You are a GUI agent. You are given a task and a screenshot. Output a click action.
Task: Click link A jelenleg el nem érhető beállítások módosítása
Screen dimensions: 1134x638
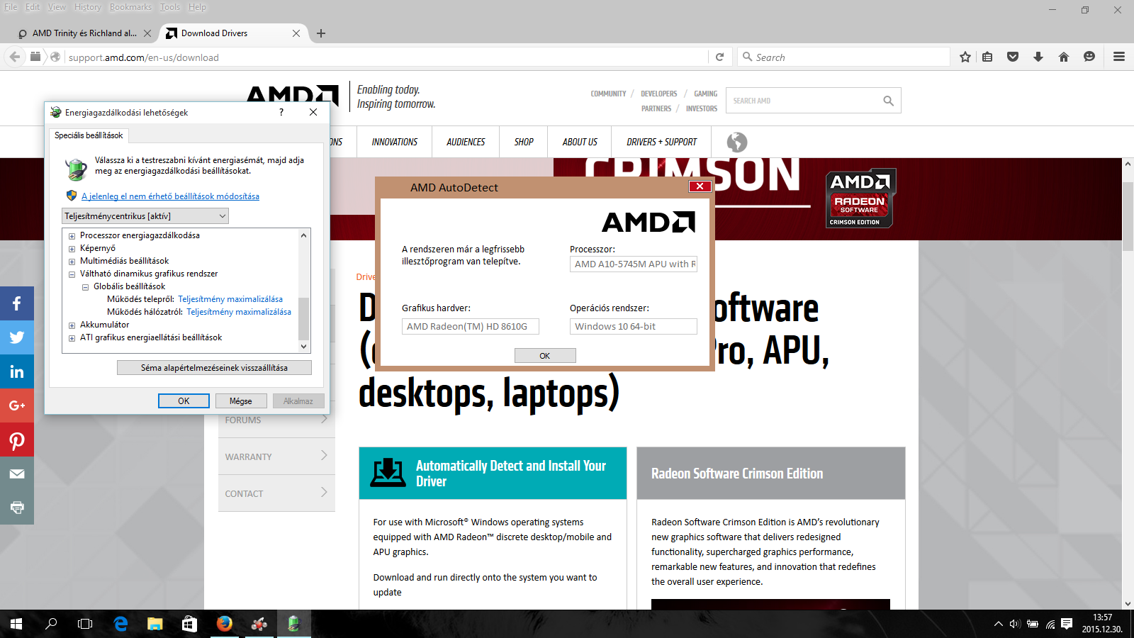[x=170, y=196]
